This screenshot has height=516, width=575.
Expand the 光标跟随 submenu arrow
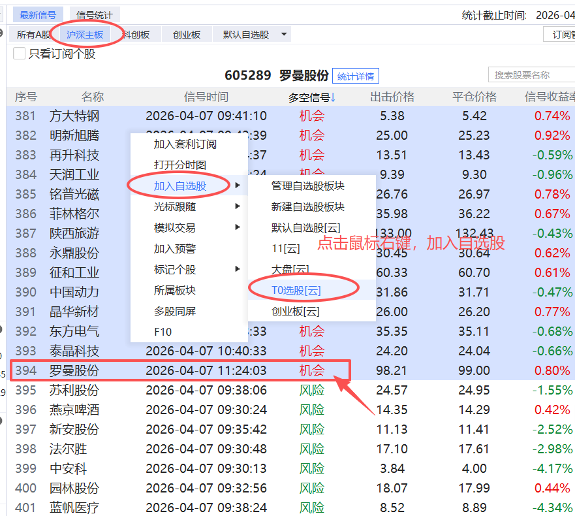point(237,207)
